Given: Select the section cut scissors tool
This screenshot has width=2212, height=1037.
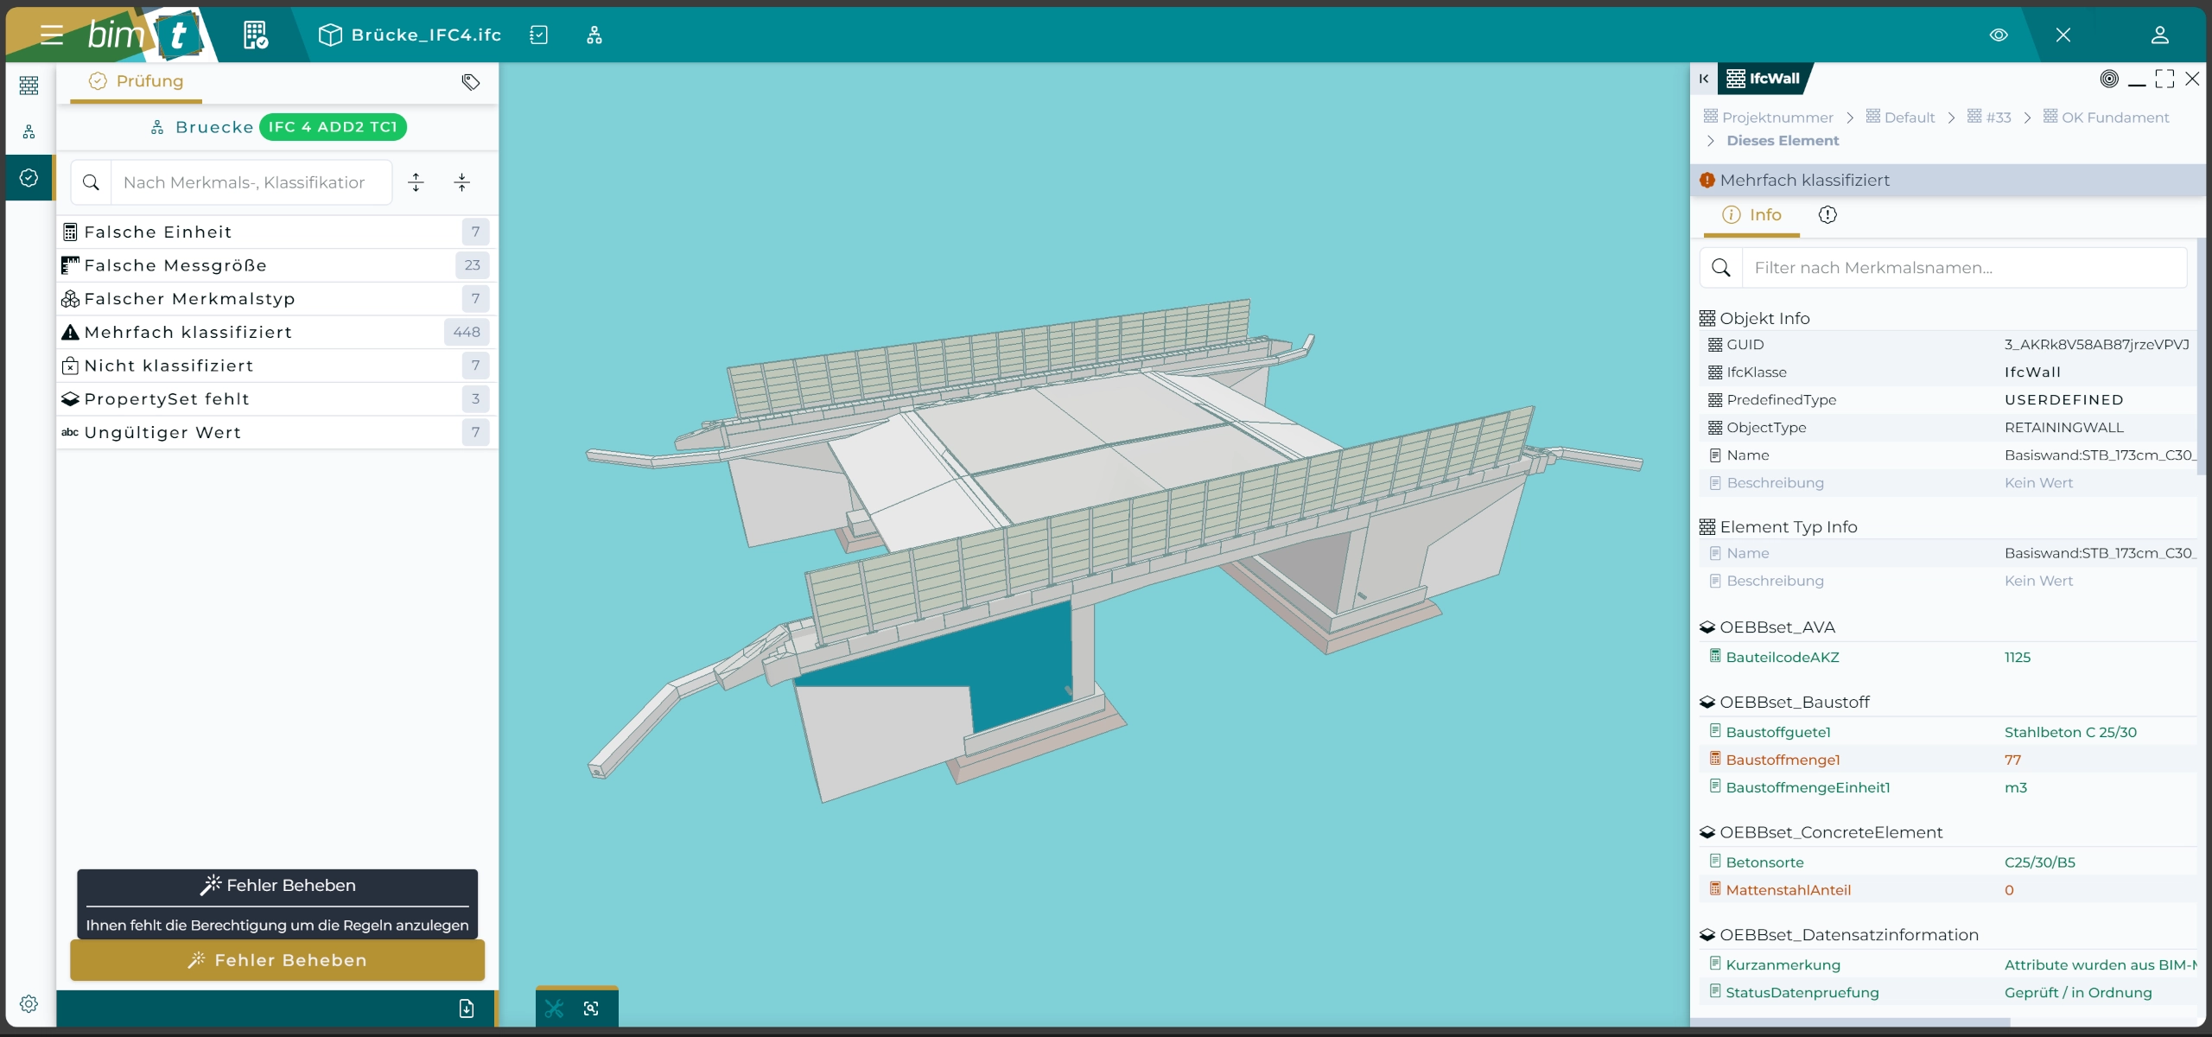Looking at the screenshot, I should click(554, 1008).
